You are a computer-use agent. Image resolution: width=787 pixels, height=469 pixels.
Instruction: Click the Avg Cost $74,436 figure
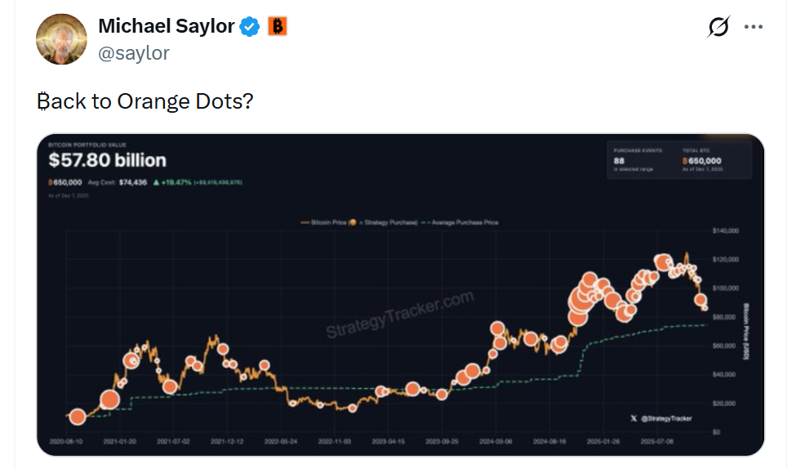[120, 182]
